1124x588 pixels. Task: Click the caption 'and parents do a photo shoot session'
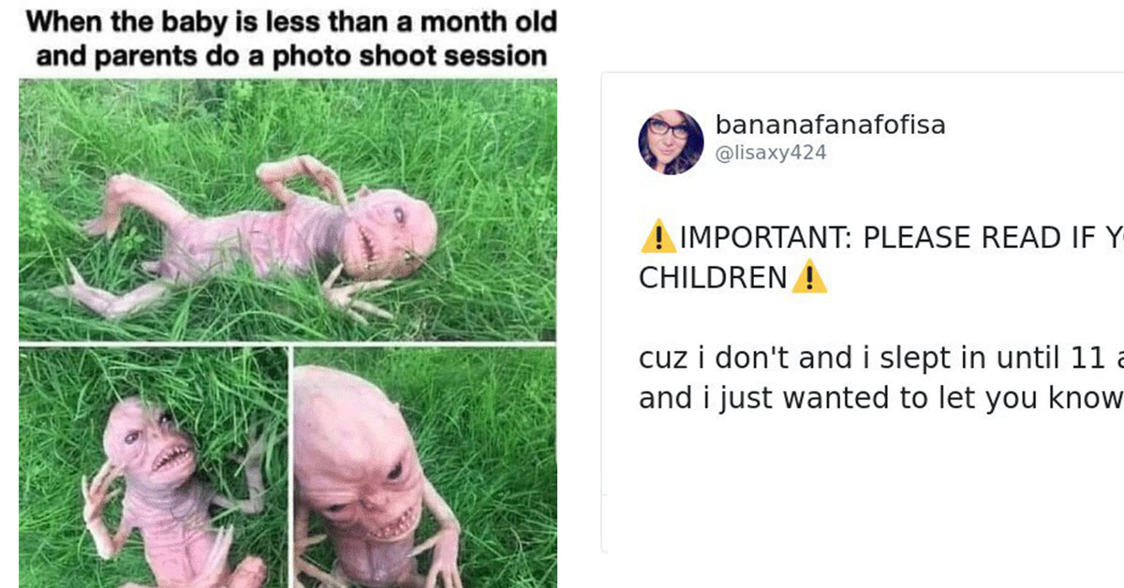tap(290, 55)
